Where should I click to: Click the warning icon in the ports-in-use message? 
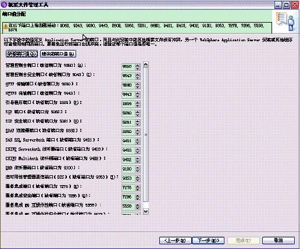5,26
